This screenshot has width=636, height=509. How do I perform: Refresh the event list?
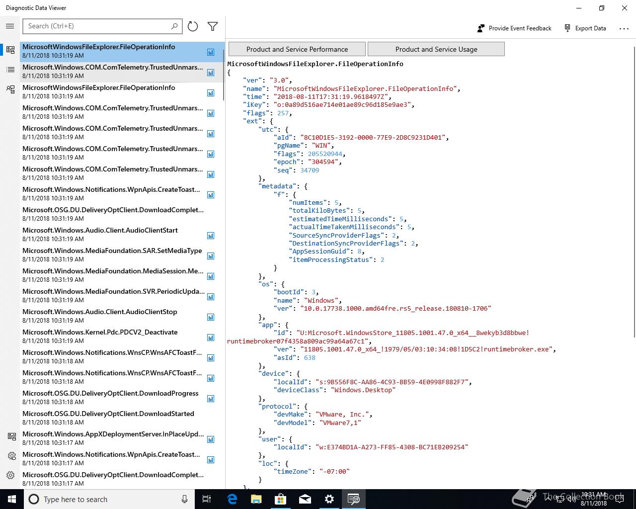click(193, 26)
